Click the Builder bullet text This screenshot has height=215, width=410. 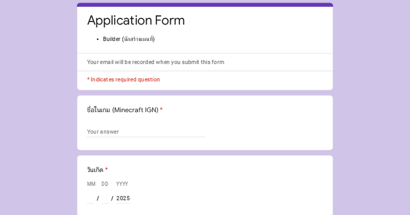(129, 39)
